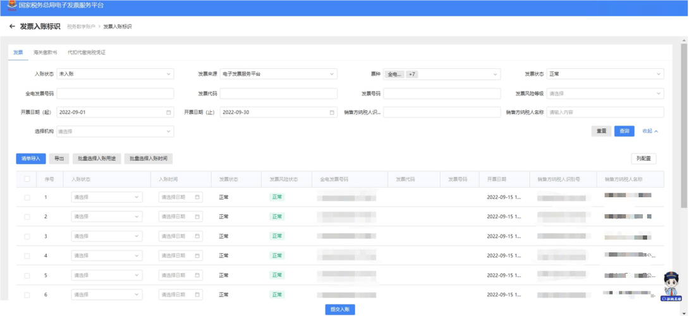Open the 发票状态 dropdown
The height and width of the screenshot is (316, 689).
[x=606, y=74]
